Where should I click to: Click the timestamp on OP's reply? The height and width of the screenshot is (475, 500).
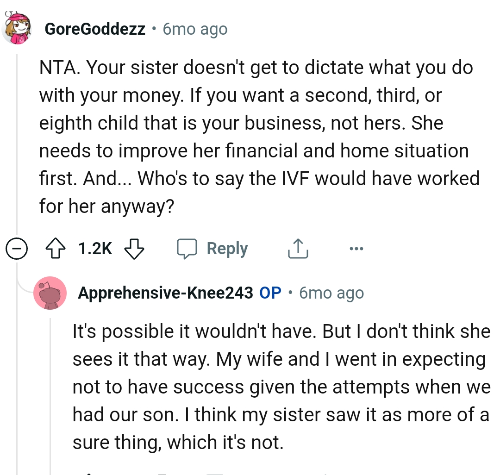pos(331,293)
